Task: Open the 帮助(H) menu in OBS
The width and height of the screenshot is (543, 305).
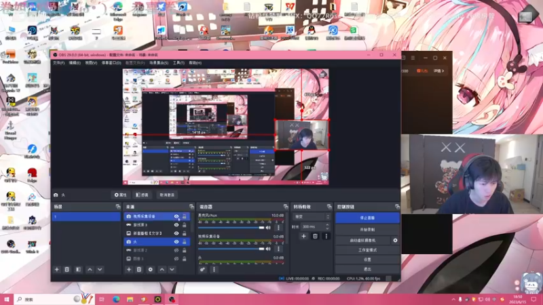Action: (x=195, y=63)
